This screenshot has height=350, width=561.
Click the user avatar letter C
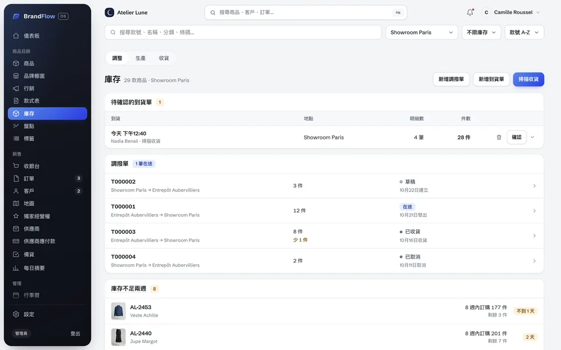click(486, 12)
